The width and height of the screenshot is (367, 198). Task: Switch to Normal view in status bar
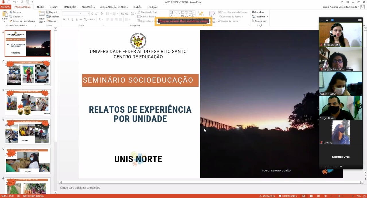[304, 196]
